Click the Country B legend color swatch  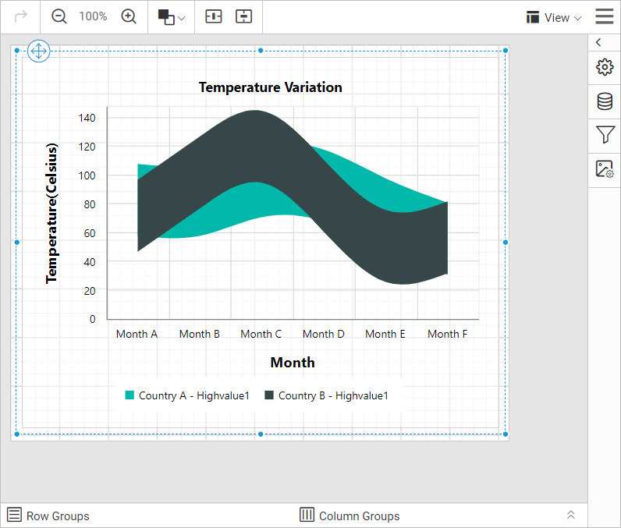[269, 395]
